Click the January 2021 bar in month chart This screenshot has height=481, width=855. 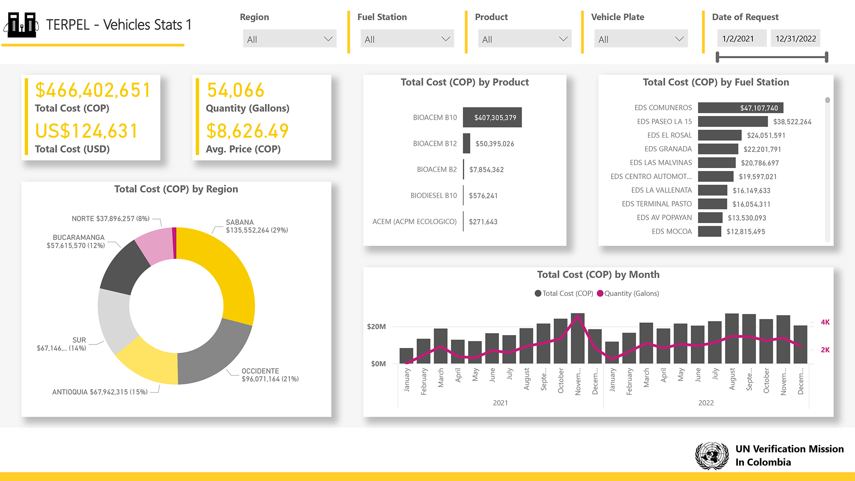point(406,356)
